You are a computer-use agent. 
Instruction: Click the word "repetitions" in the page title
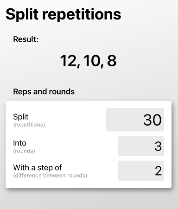pyautogui.click(x=82, y=15)
